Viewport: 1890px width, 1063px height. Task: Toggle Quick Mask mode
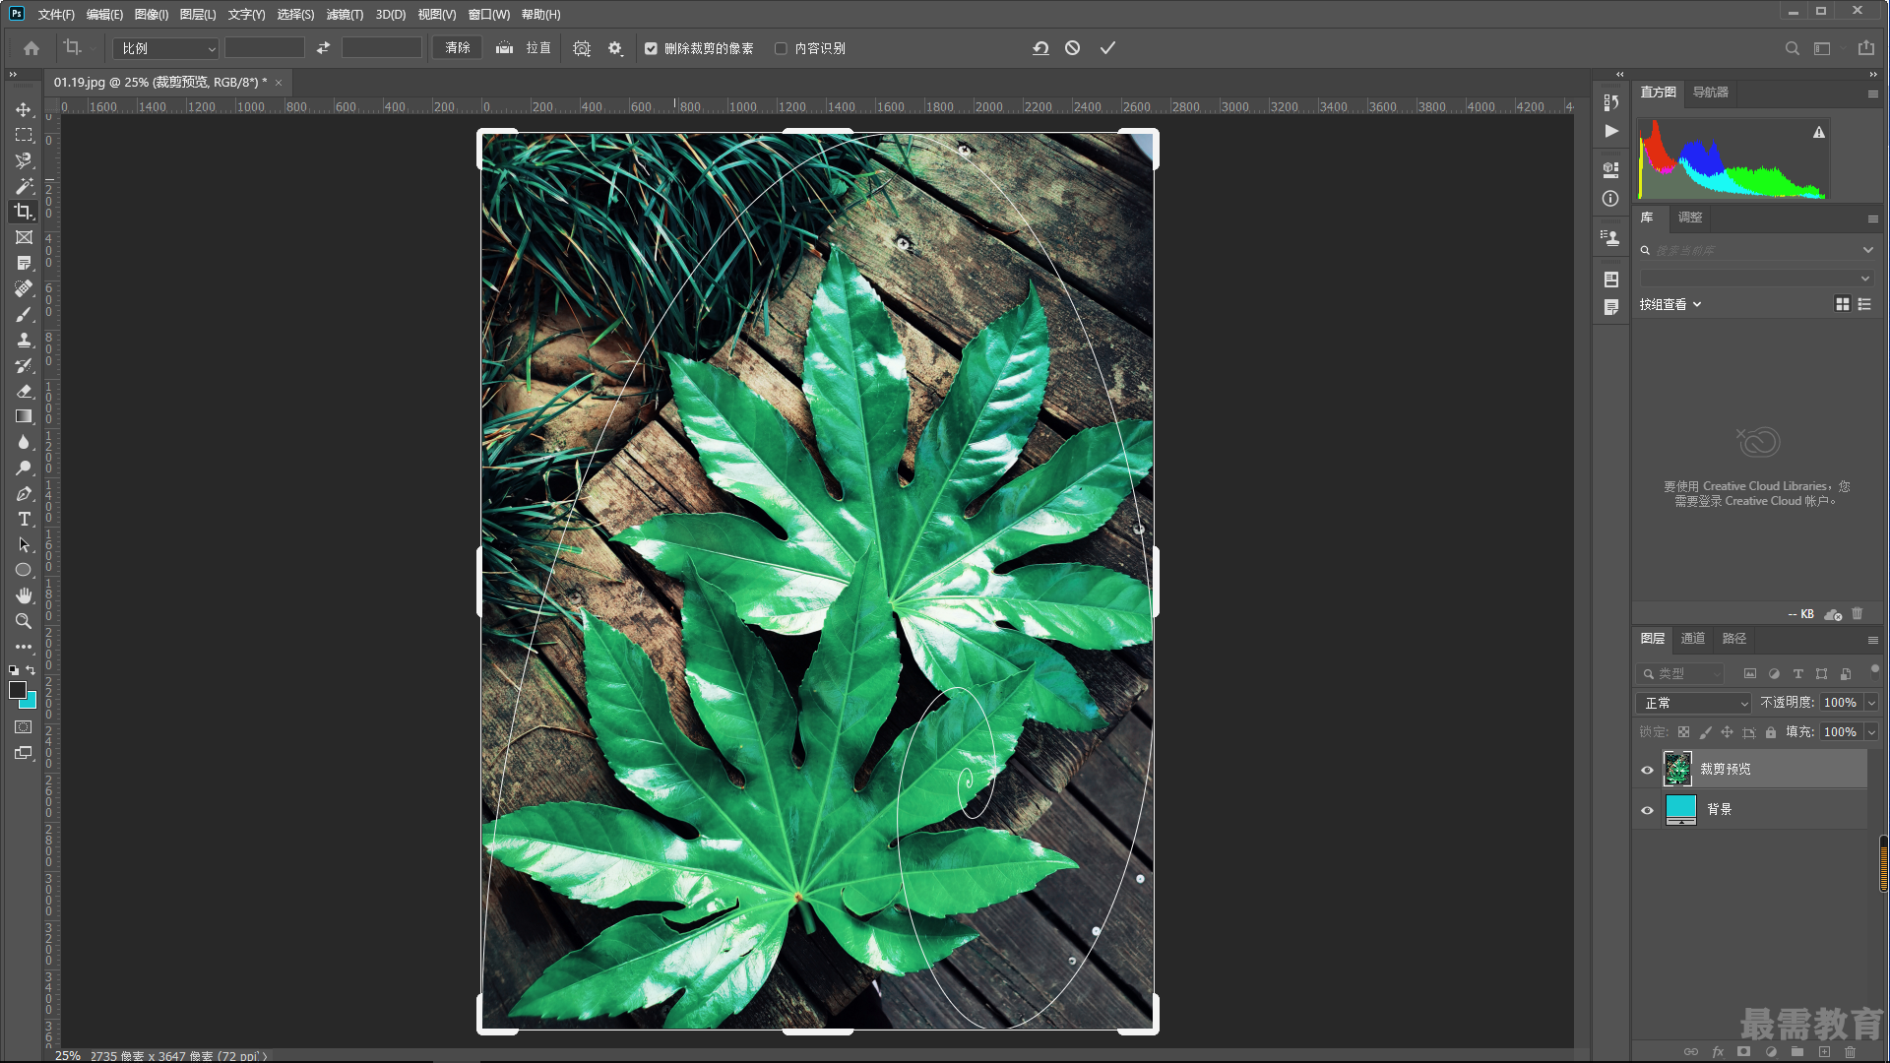[x=24, y=727]
